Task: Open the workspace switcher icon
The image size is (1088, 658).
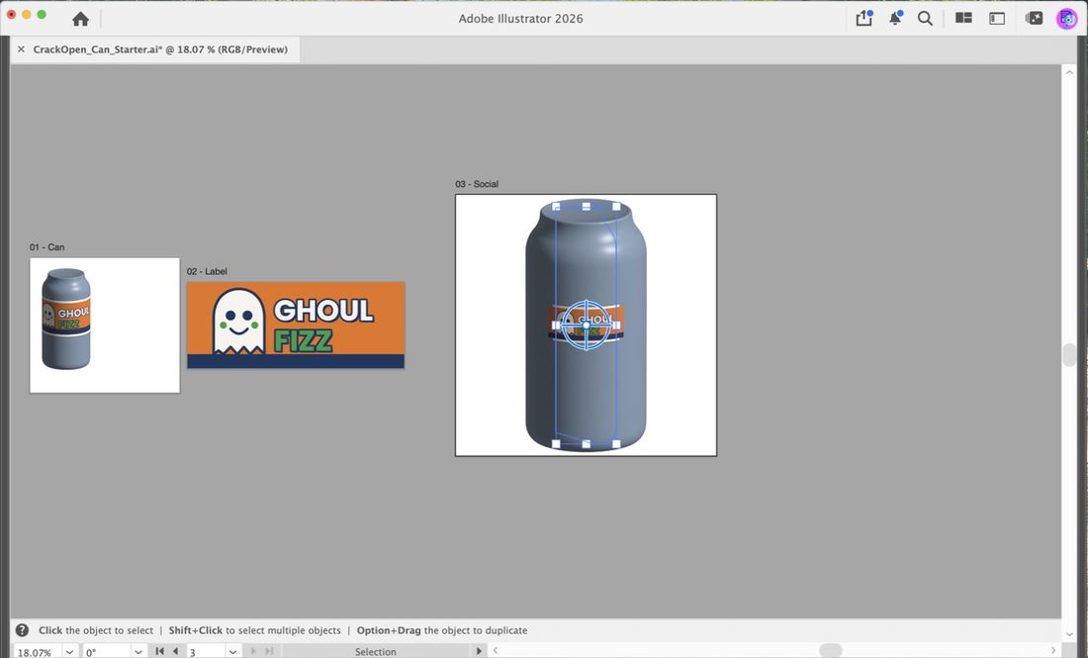Action: point(997,18)
